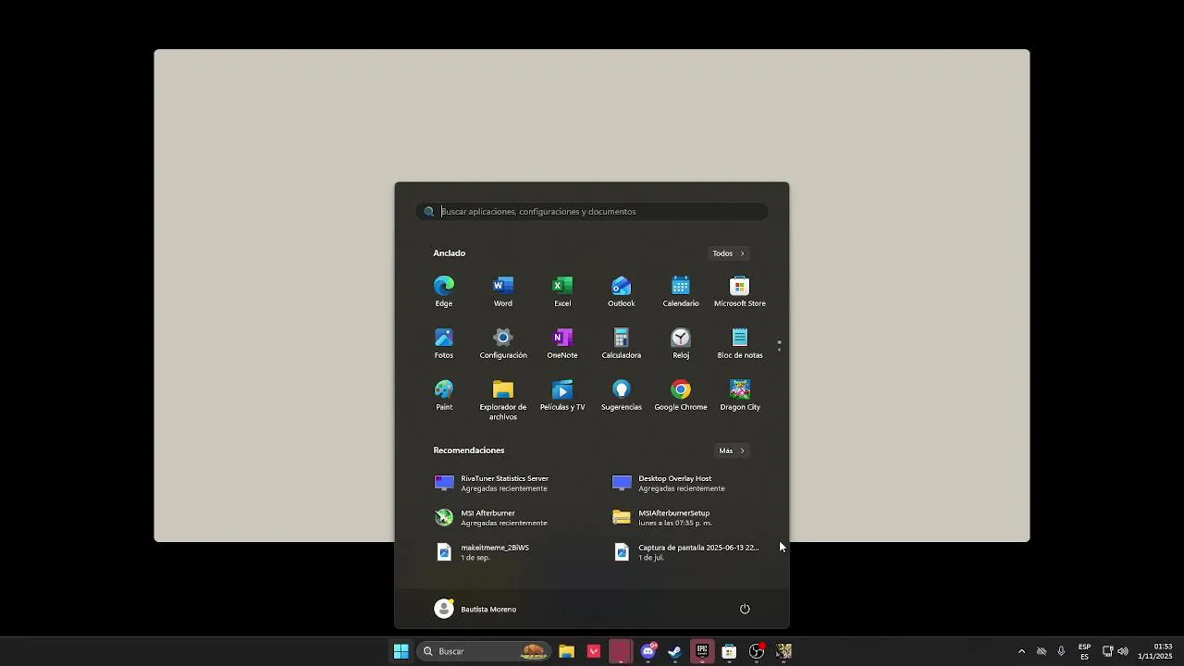Launch OneNote from pinned apps

click(x=562, y=342)
